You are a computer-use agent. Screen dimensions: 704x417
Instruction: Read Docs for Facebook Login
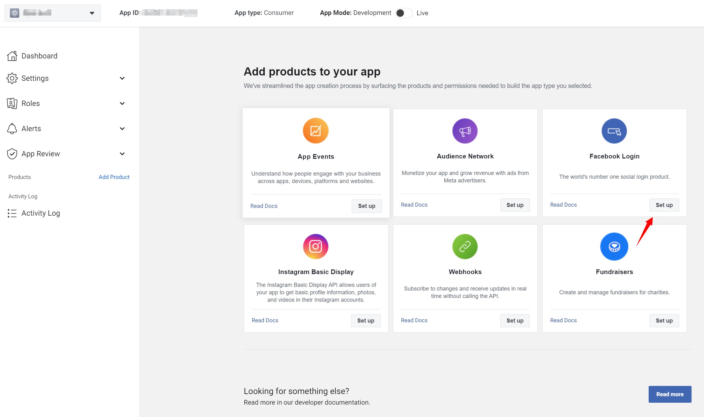click(x=563, y=205)
